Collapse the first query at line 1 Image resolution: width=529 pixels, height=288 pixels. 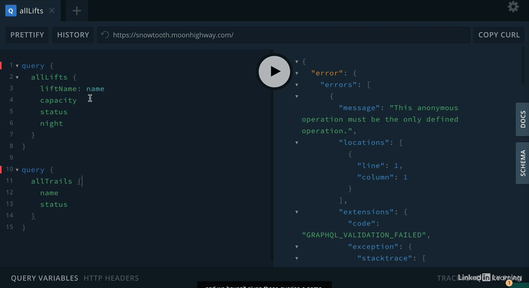tap(17, 66)
